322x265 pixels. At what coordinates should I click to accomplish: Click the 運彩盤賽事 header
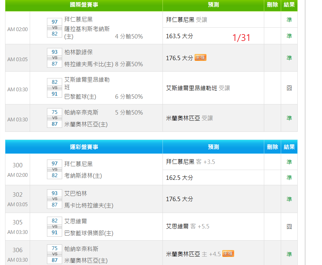(x=84, y=147)
